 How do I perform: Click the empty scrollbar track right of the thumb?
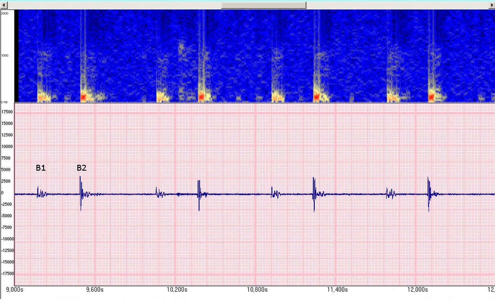(x=396, y=5)
